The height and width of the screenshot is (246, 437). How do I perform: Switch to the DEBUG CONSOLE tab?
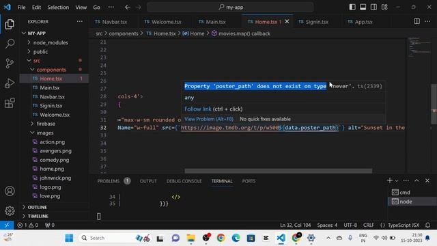(184, 181)
